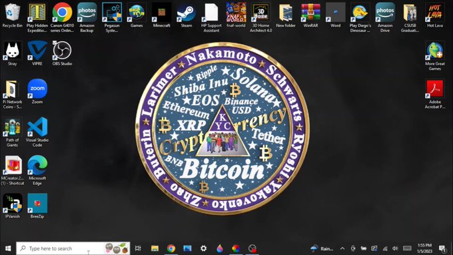453x255 pixels.
Task: Open the Amazon Backup shortcut
Action: (x=87, y=17)
